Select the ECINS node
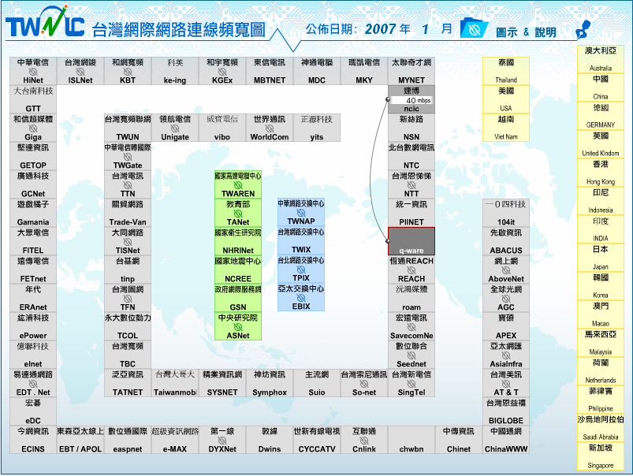 [33, 440]
